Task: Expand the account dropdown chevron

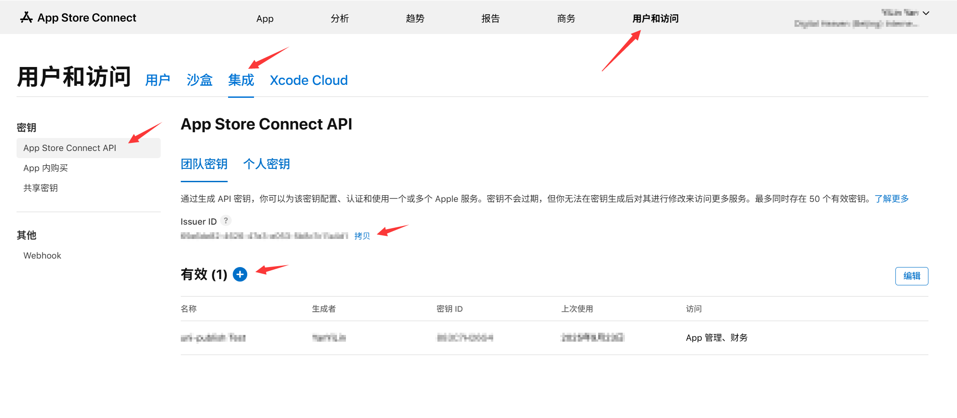Action: [x=926, y=13]
